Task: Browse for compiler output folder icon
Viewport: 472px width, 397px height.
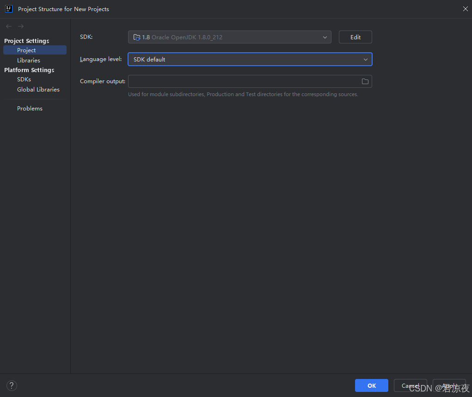Action: pos(365,81)
